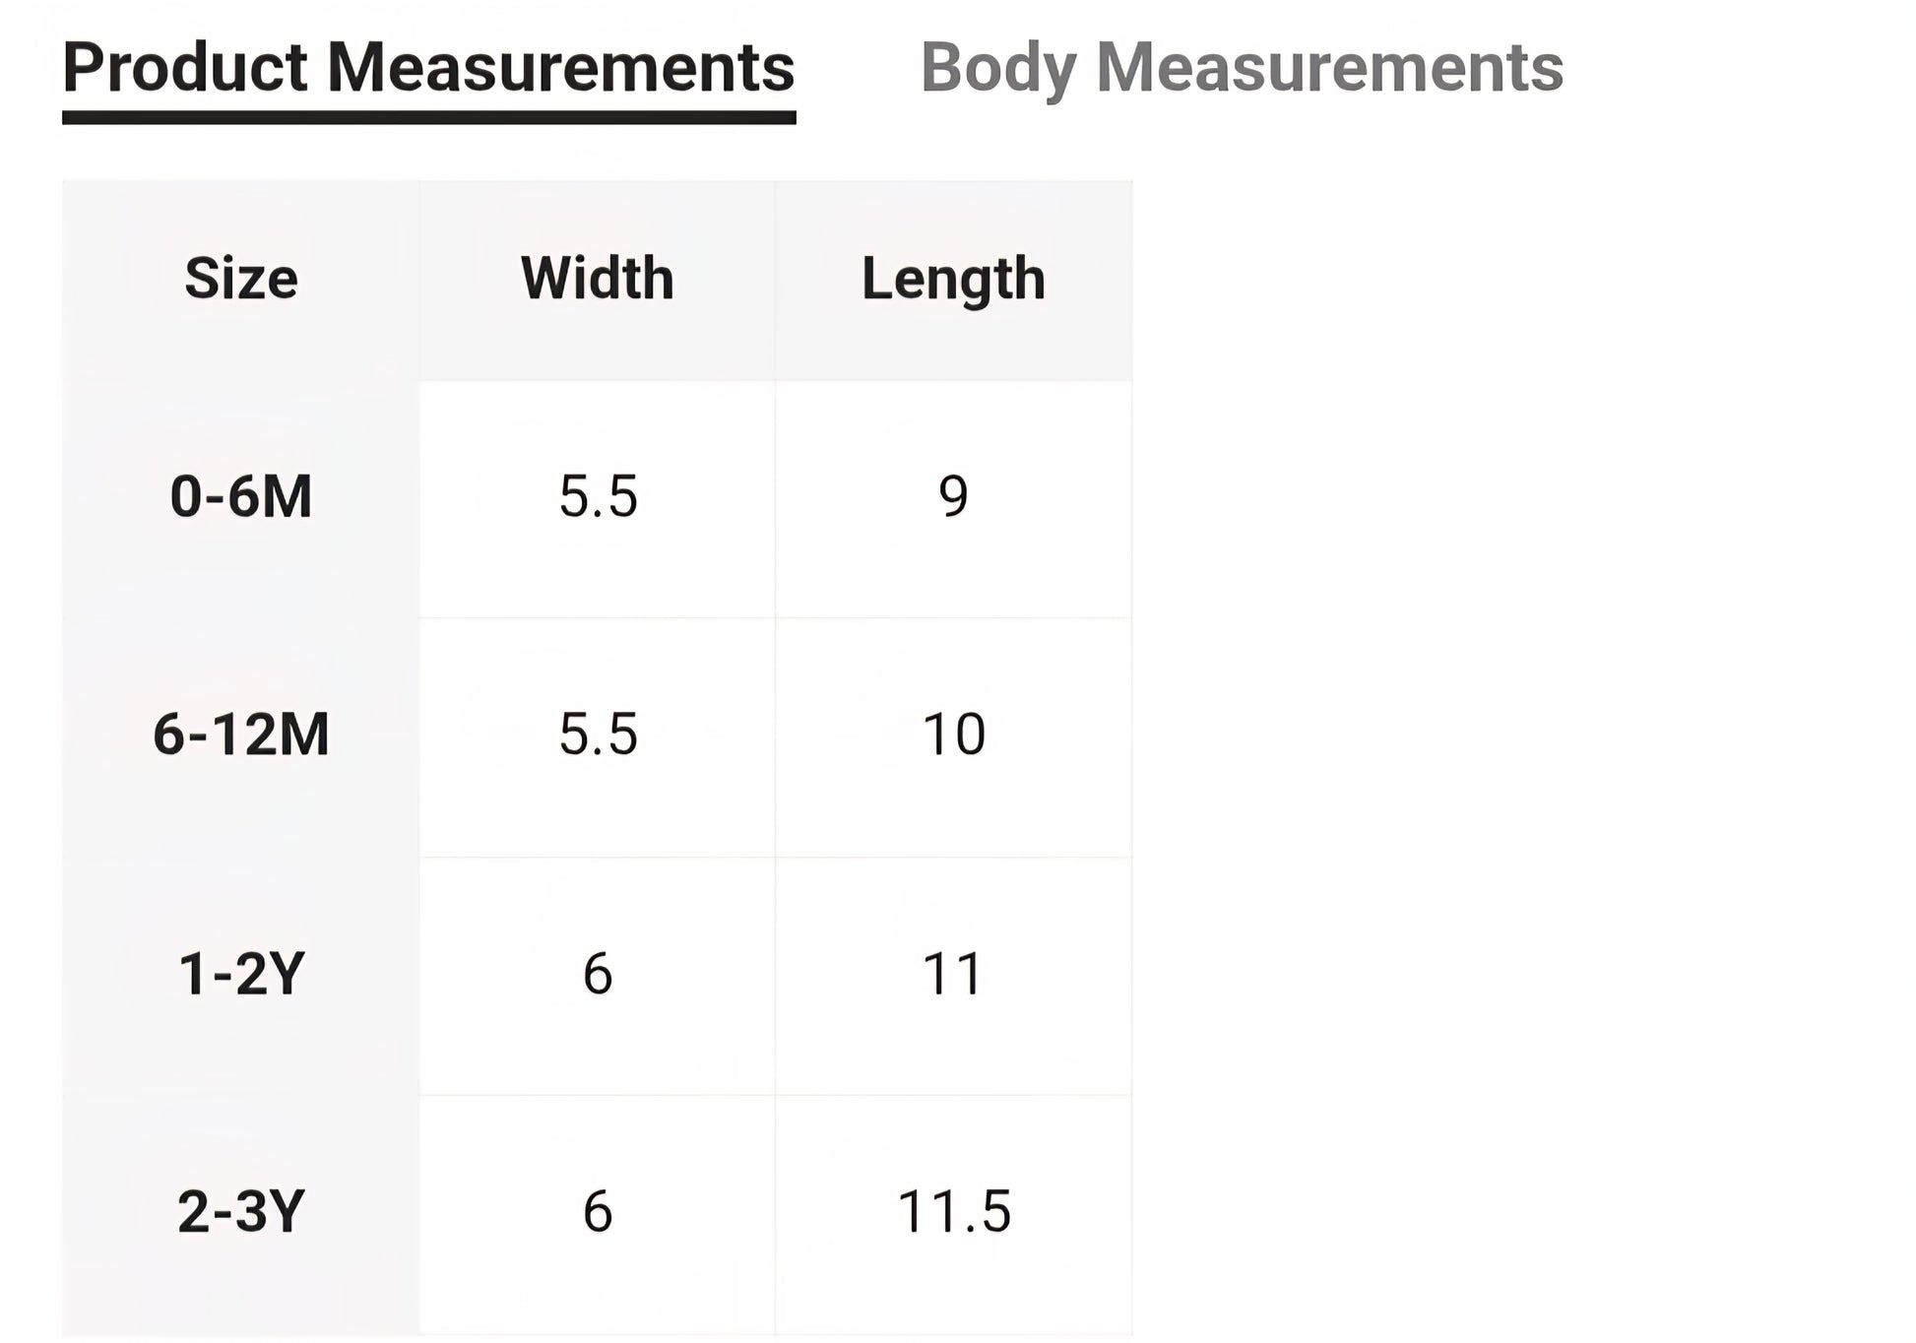
Task: Click the 2-3Y length value 11.5
Action: tap(953, 1211)
